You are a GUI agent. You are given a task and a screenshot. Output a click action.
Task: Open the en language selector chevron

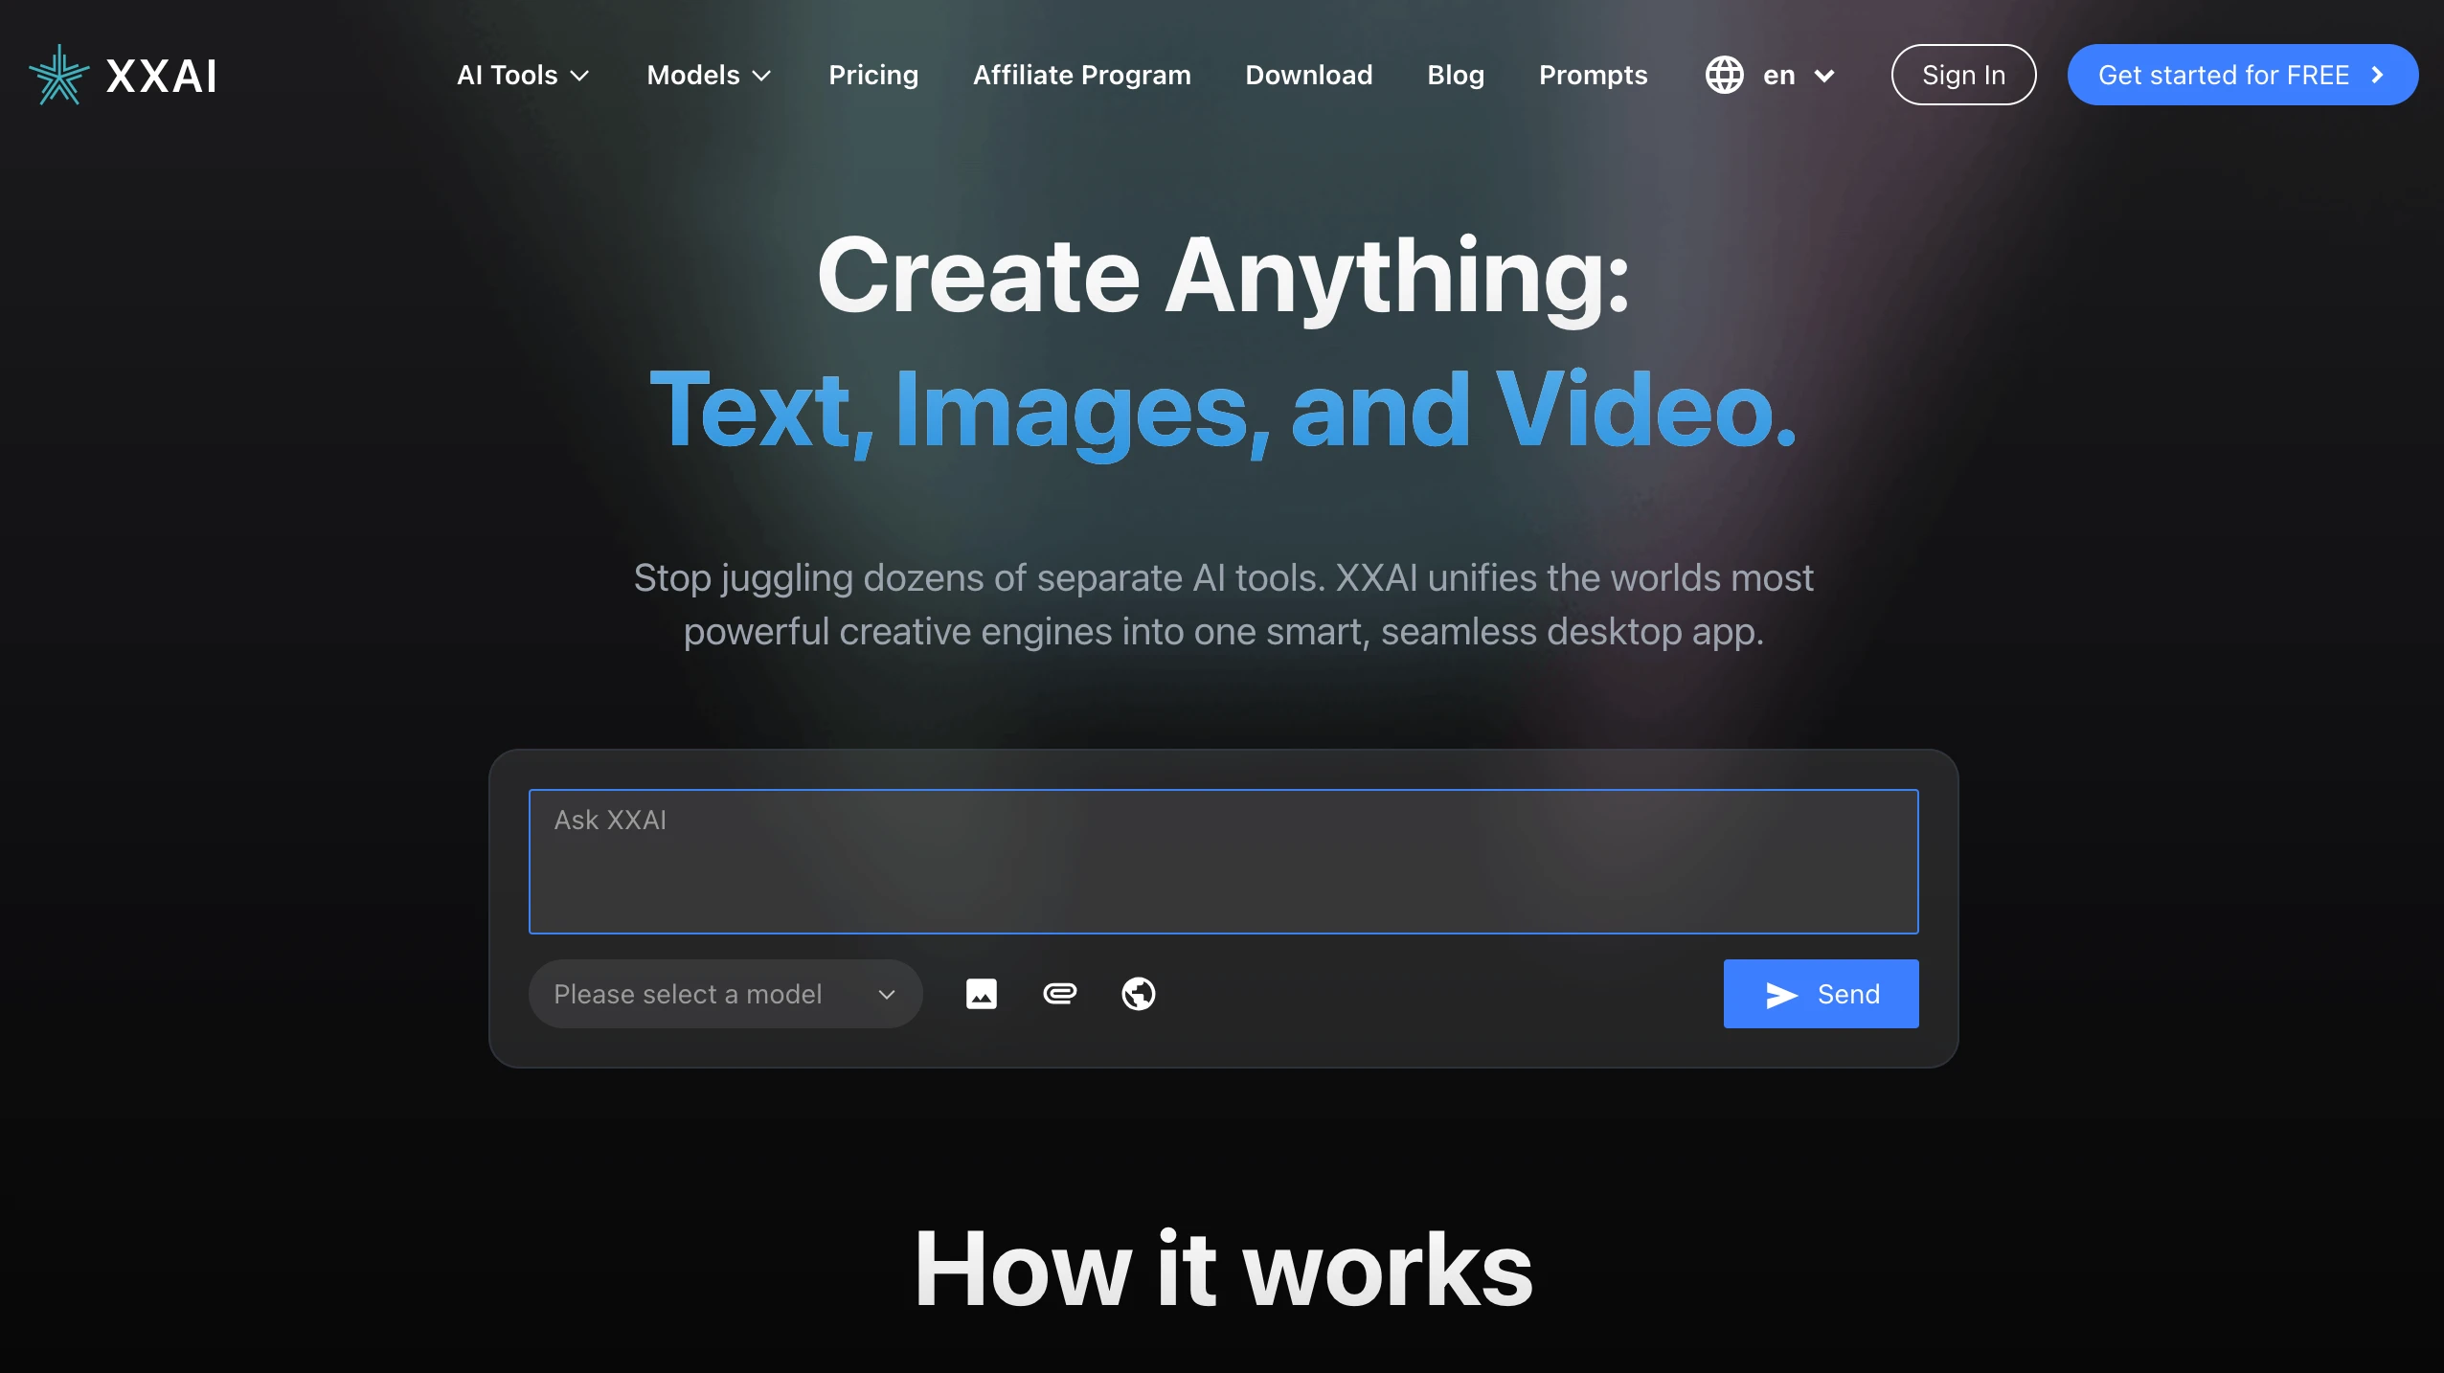click(x=1824, y=75)
